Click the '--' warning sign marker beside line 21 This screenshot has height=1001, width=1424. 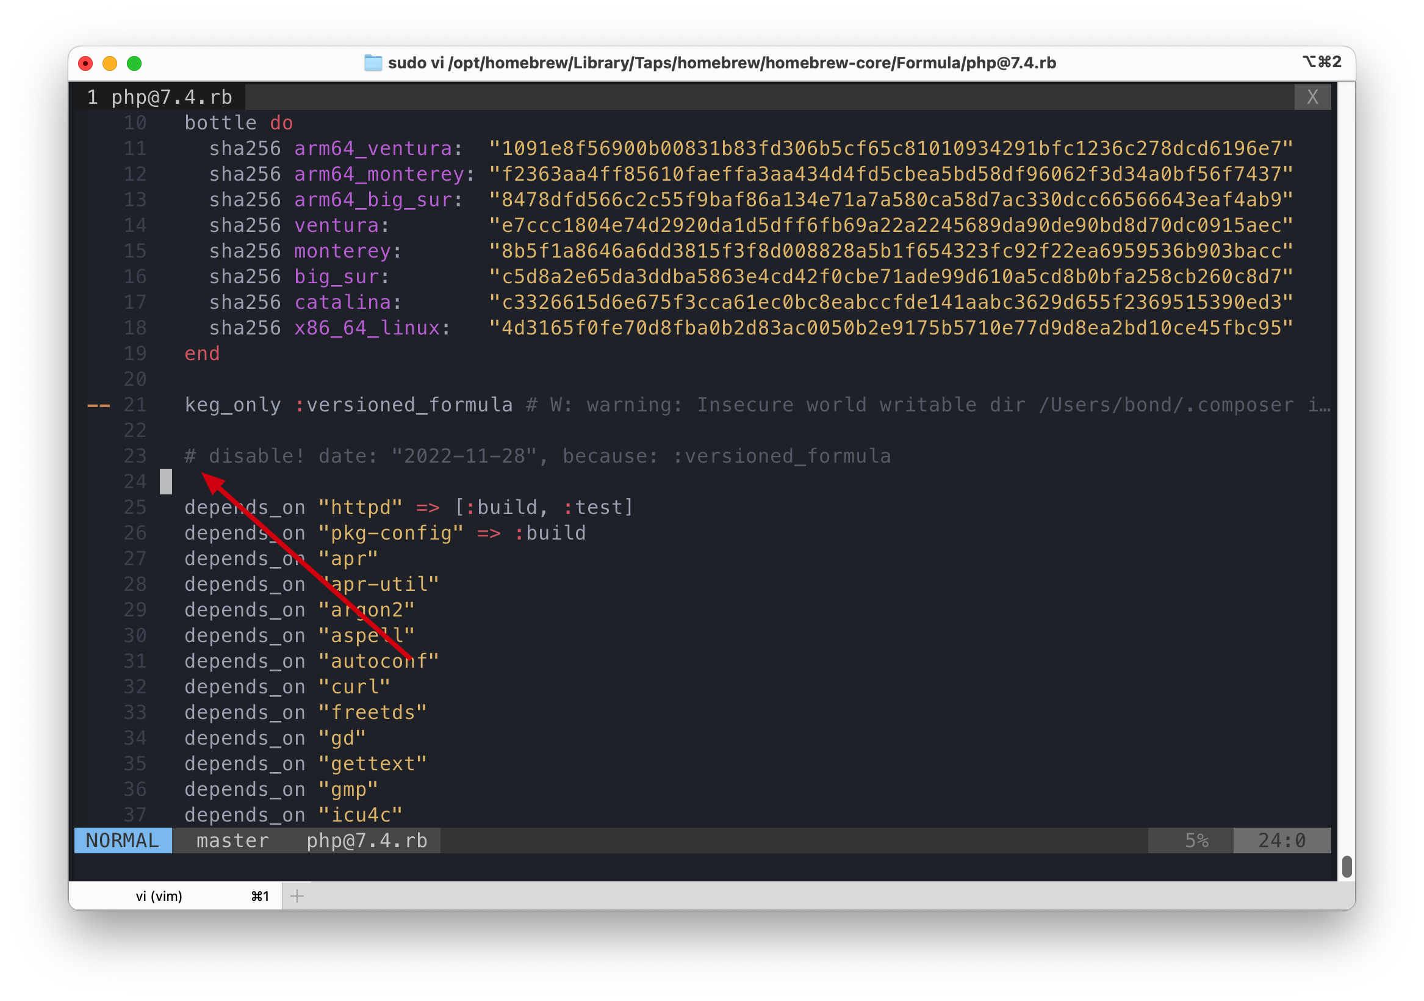pos(99,405)
